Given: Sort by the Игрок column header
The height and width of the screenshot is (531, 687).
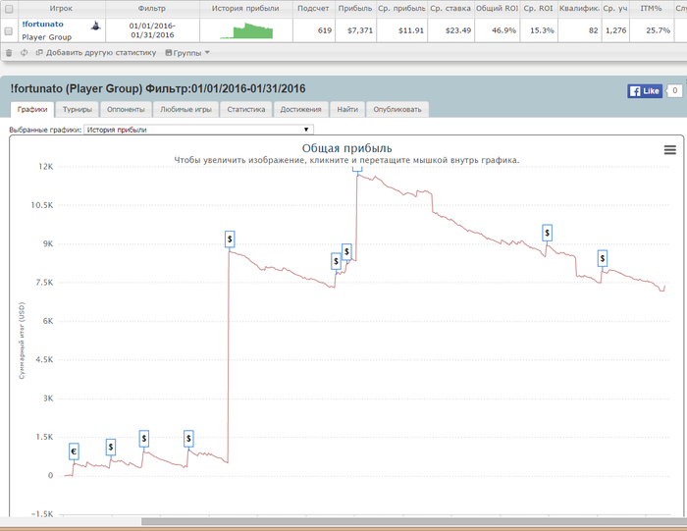Looking at the screenshot, I should coord(61,8).
